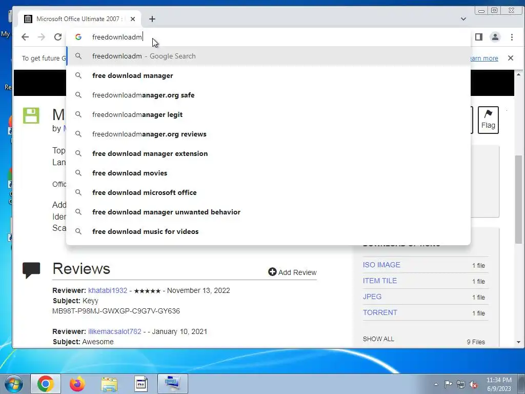
Task: Show hidden system tray icons
Action: pyautogui.click(x=436, y=384)
